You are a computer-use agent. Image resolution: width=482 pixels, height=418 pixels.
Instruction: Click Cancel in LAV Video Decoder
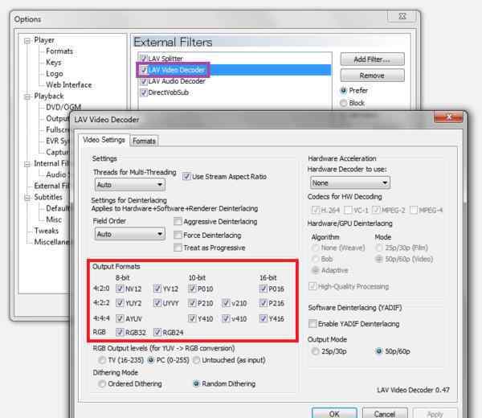coord(385,413)
